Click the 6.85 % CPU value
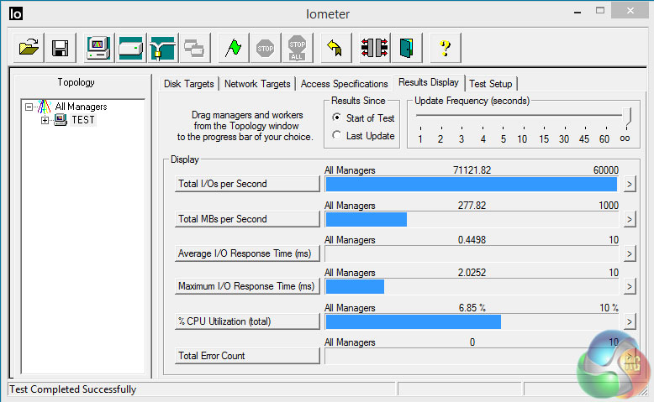The width and height of the screenshot is (654, 402). (x=472, y=308)
